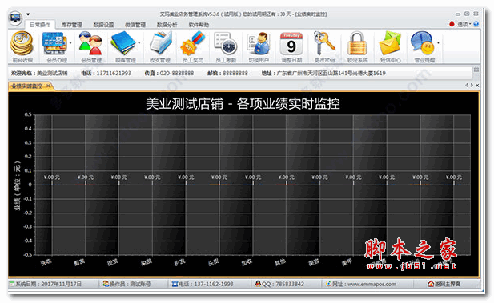Image resolution: width=494 pixels, height=303 pixels.
Task: Click the 0.5 value on chart's vertical axis
Action: [x=28, y=114]
